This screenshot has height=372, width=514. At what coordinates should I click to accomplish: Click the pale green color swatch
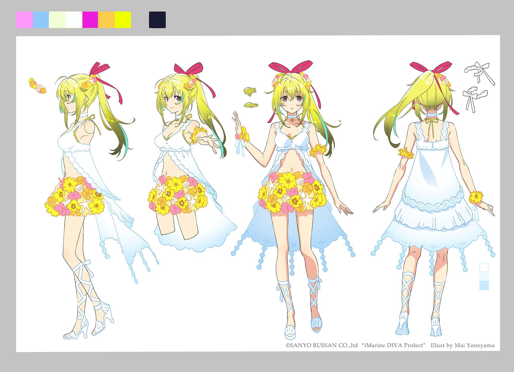point(57,20)
